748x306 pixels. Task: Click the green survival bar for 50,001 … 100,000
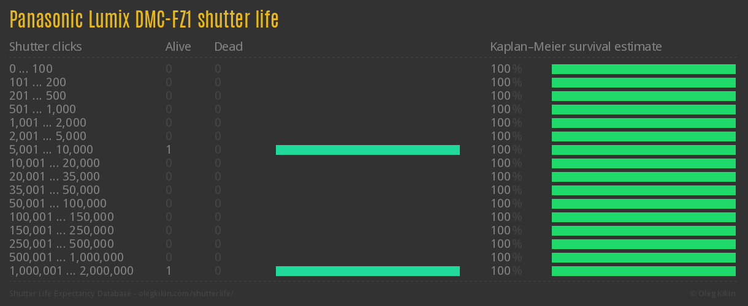coord(643,204)
